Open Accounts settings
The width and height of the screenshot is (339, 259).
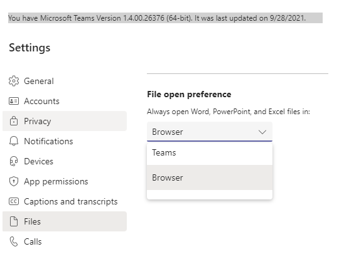[65, 101]
